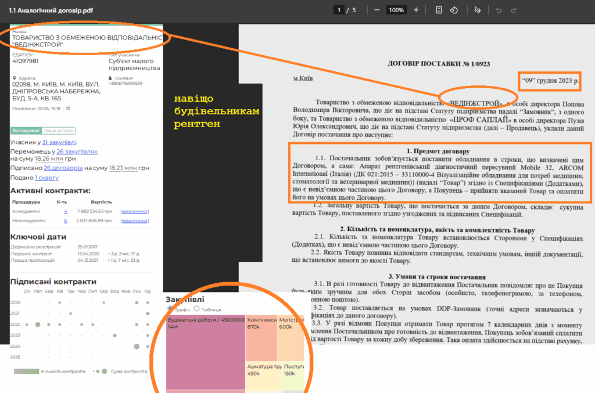Click the 100% zoom level box
The image size is (595, 393).
pos(397,10)
